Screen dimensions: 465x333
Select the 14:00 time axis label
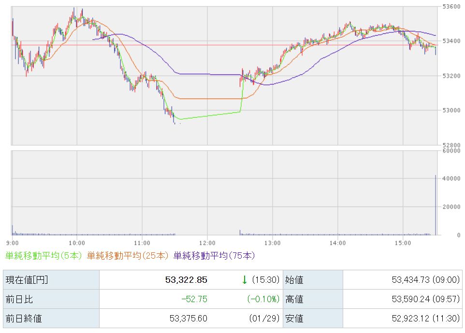coord(337,242)
